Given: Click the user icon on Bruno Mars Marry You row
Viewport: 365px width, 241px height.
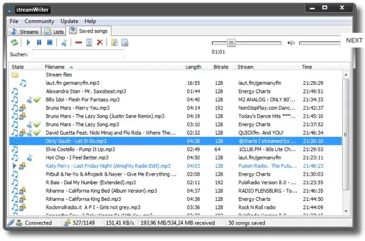Looking at the screenshot, I should tap(23, 108).
